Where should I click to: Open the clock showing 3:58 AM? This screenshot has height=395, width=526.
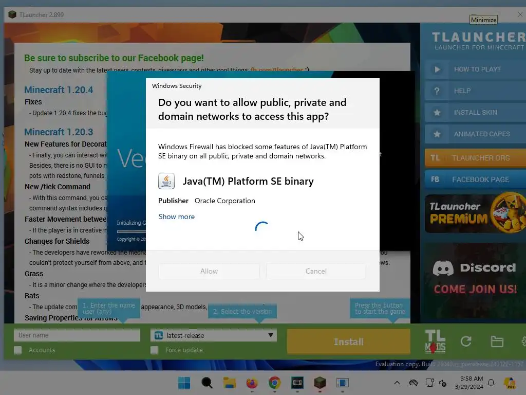[469, 383]
